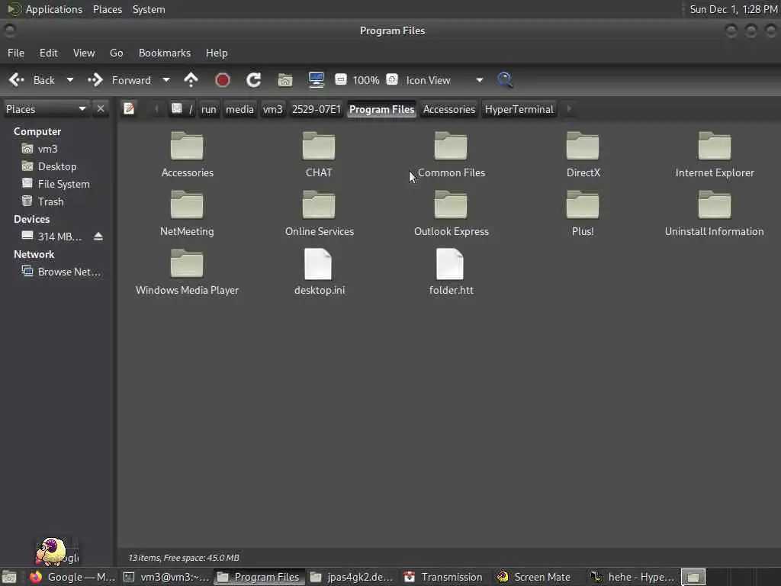Select the Windows Media Player folder
The width and height of the screenshot is (781, 586).
(187, 272)
